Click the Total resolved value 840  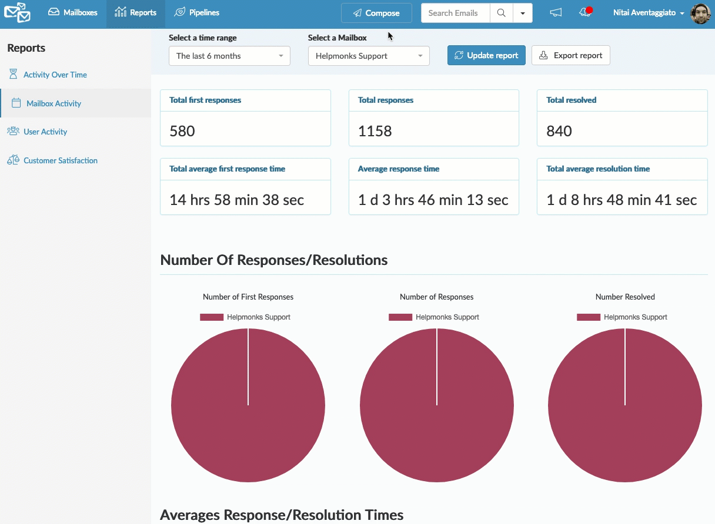[559, 131]
